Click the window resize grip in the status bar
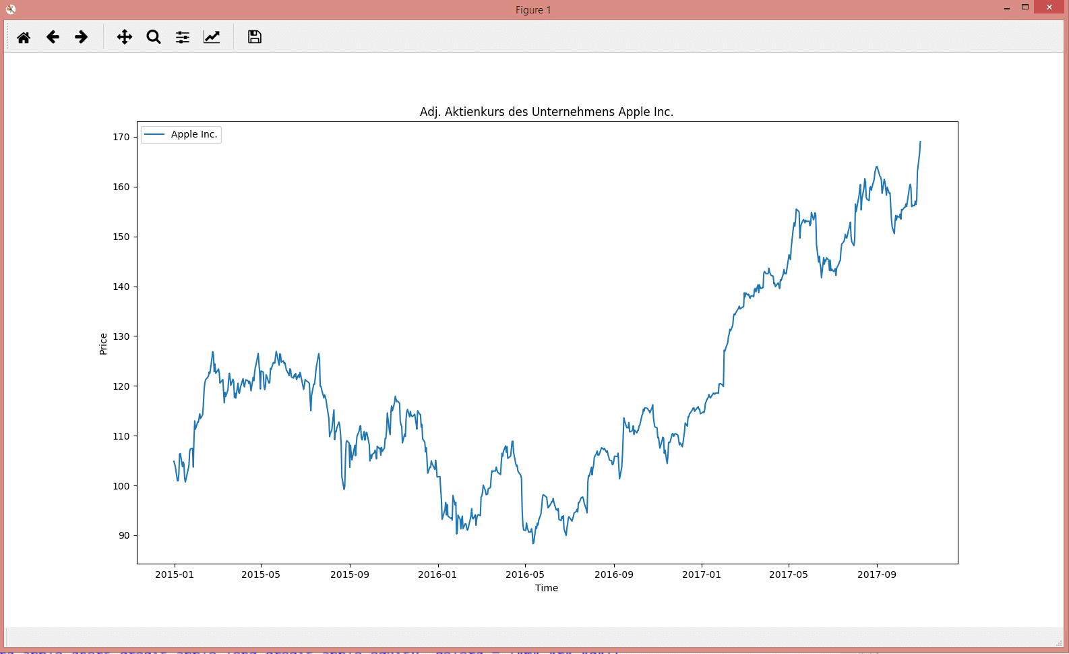The width and height of the screenshot is (1069, 654). coord(1059,643)
